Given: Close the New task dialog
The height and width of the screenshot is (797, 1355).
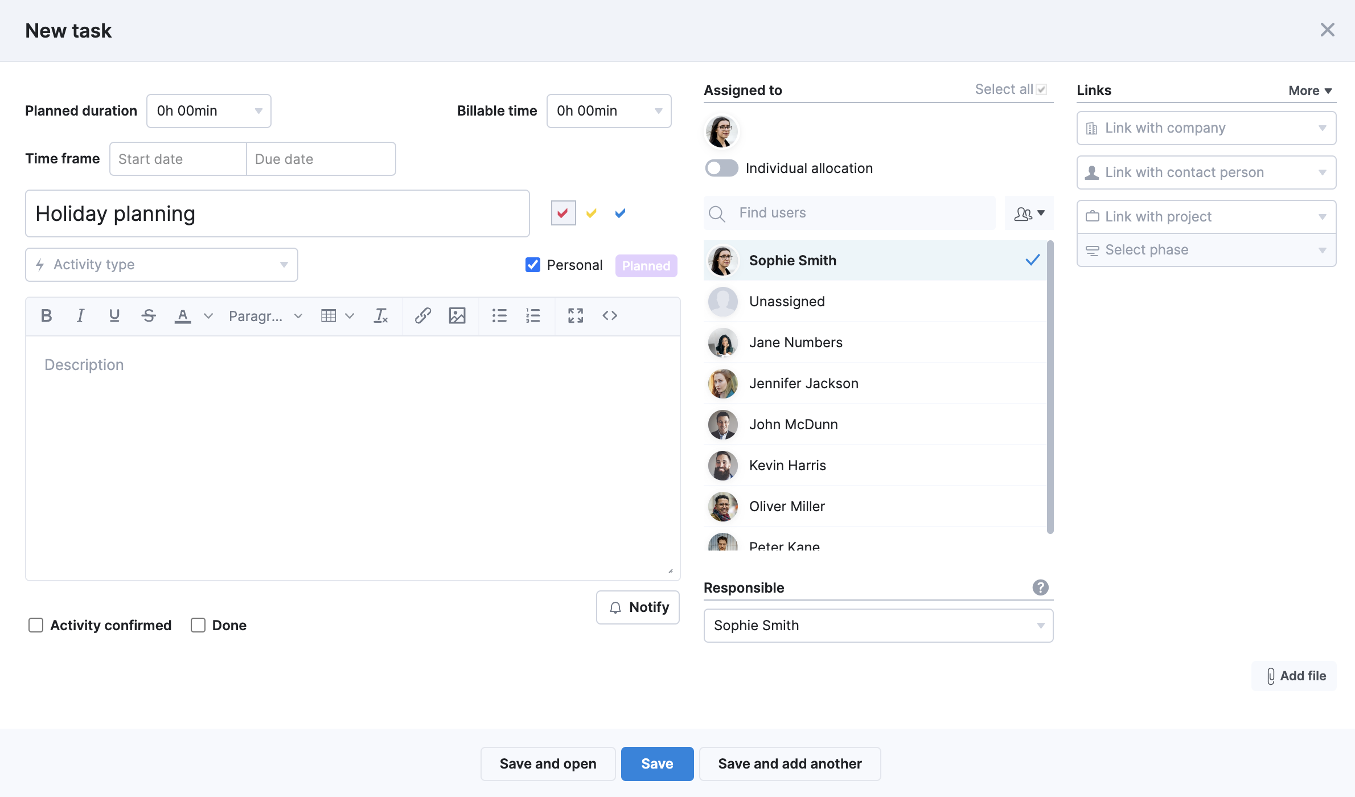Looking at the screenshot, I should (x=1328, y=30).
